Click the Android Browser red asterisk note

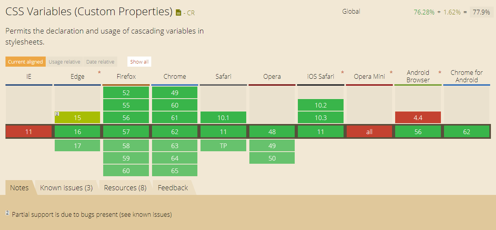[440, 73]
